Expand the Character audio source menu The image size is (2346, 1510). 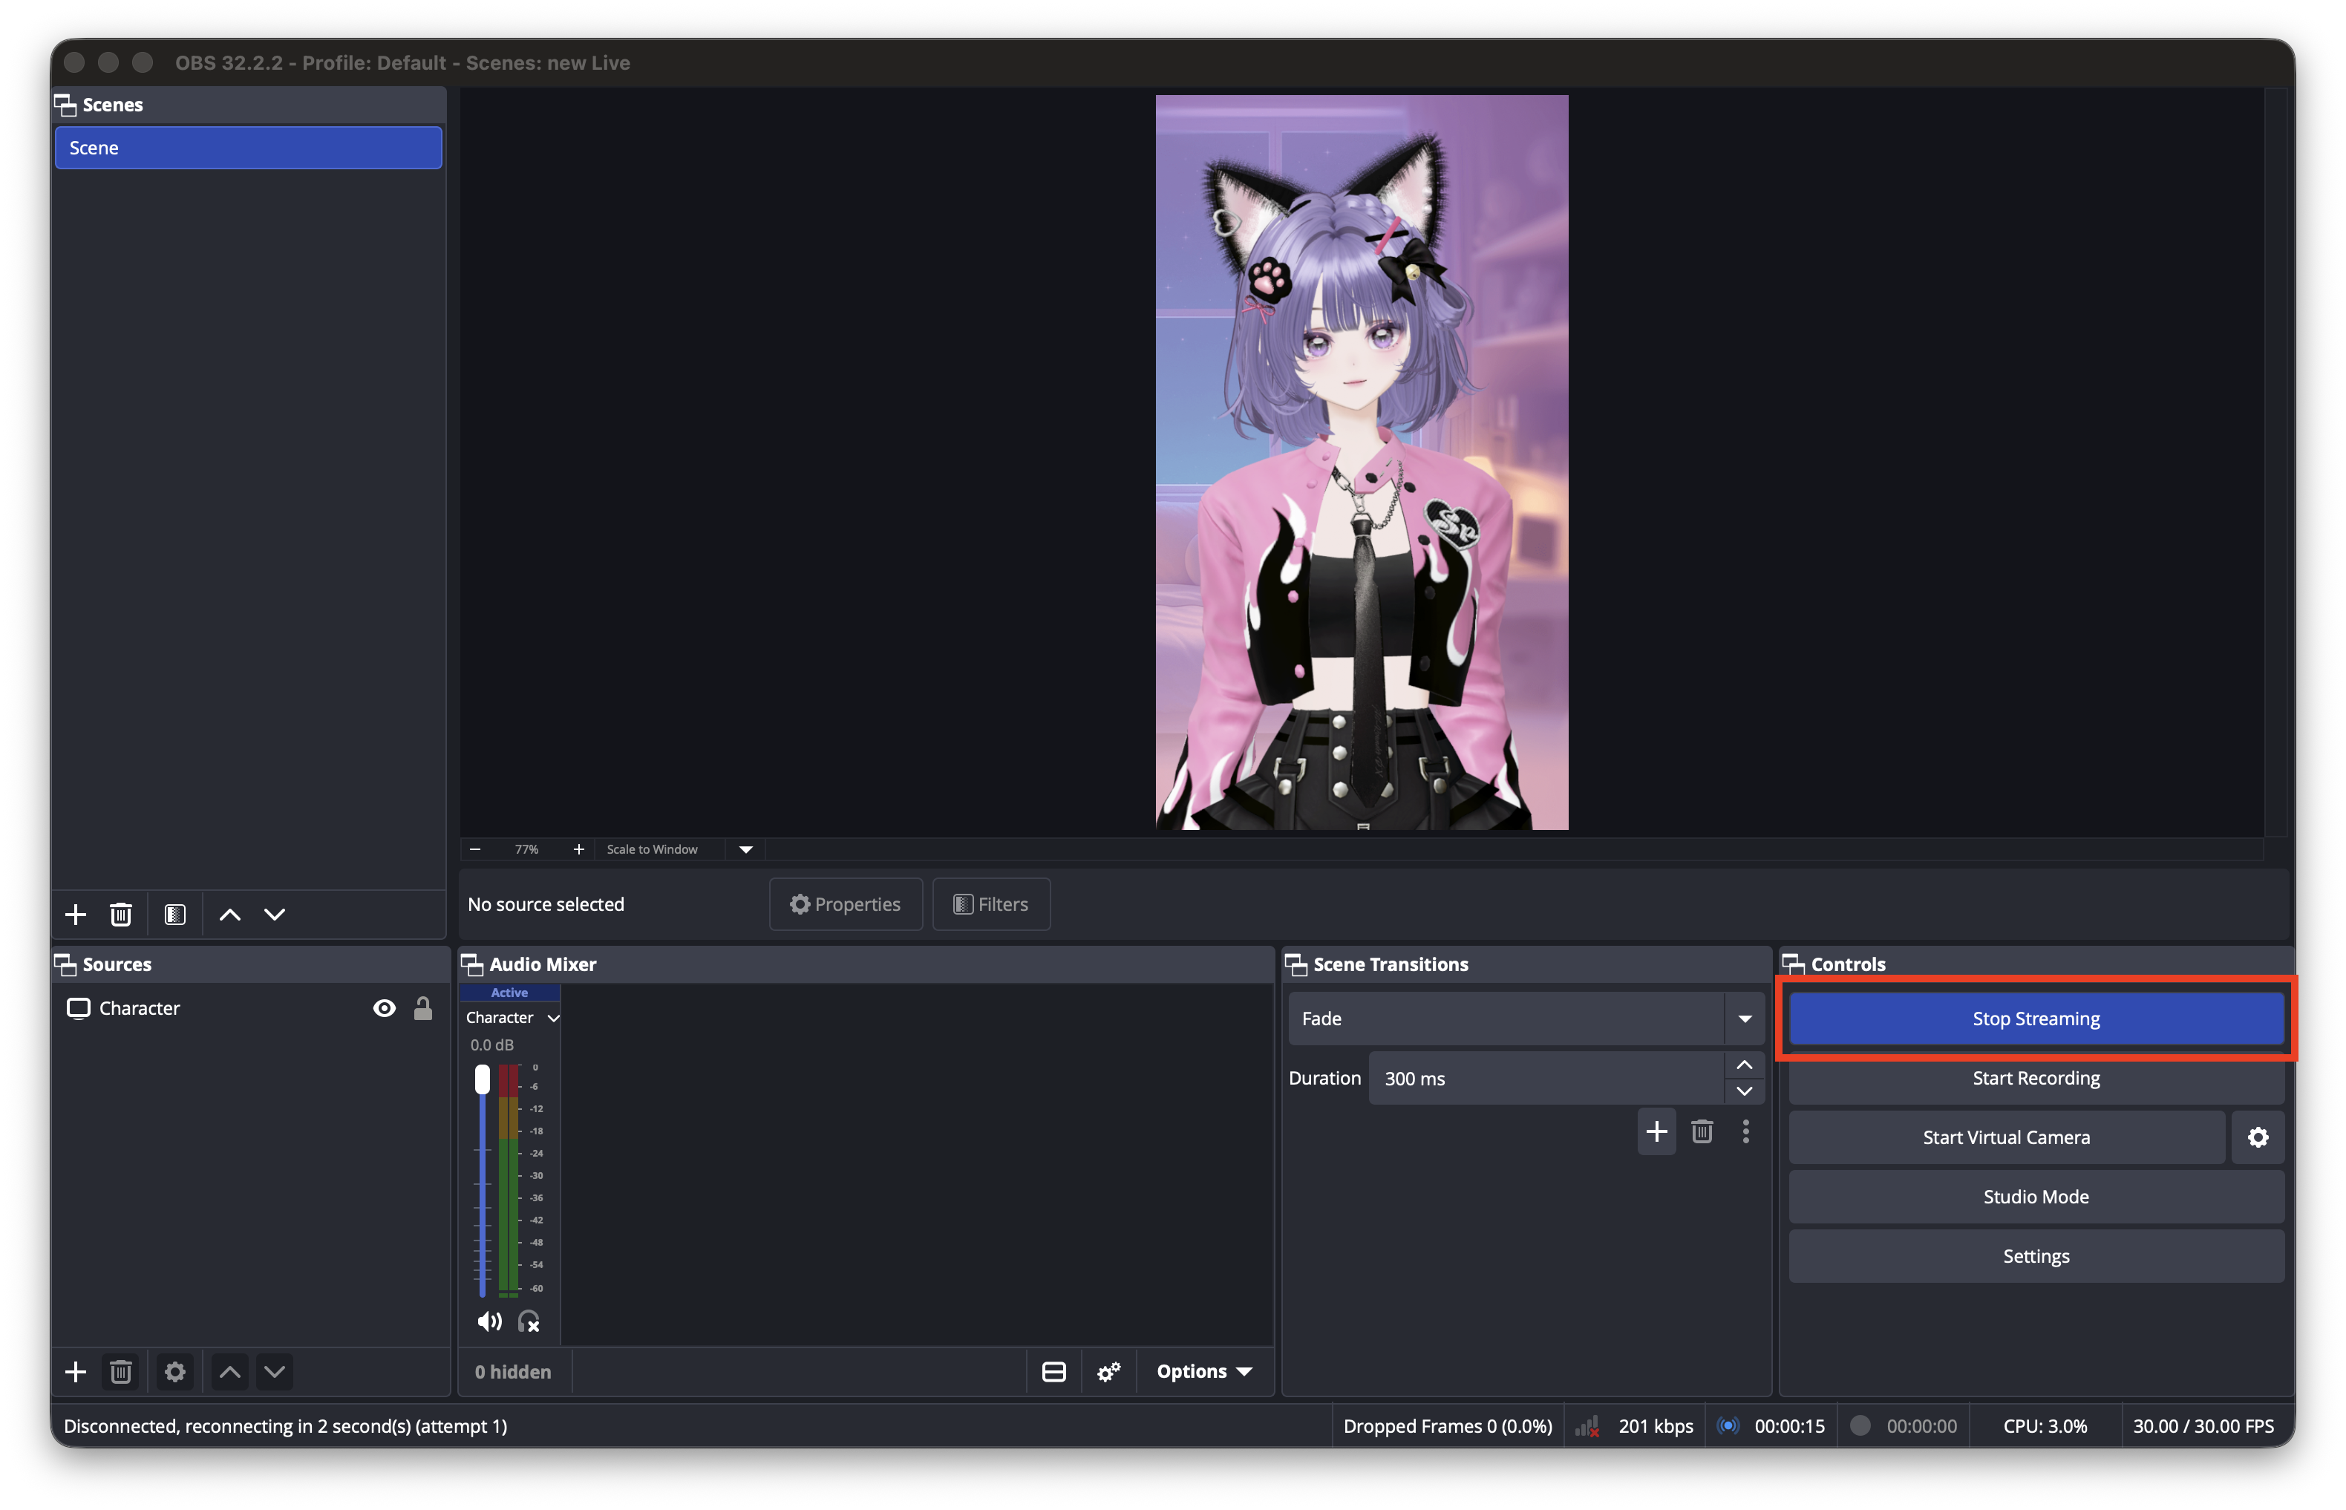pyautogui.click(x=554, y=1019)
